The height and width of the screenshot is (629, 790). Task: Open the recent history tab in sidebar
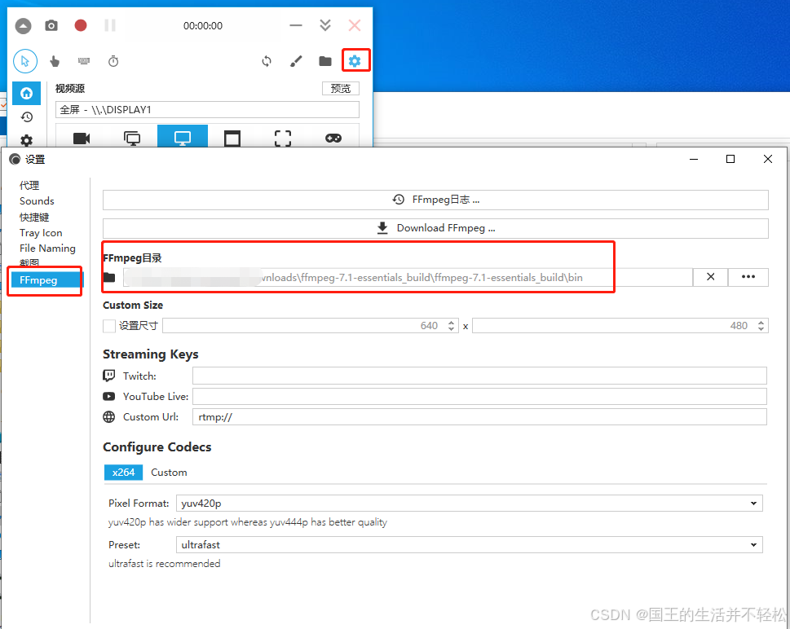27,117
